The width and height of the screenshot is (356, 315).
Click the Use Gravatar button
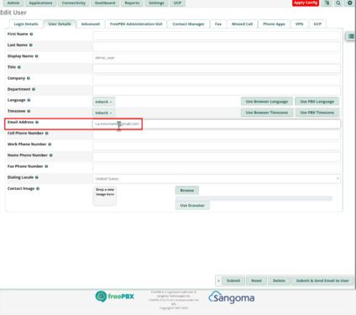[x=192, y=205]
